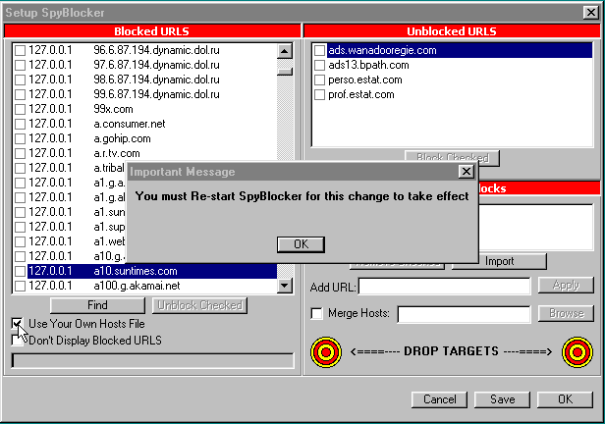Click the Blocked URLS list scroll down arrow
This screenshot has width=605, height=424.
pos(285,286)
